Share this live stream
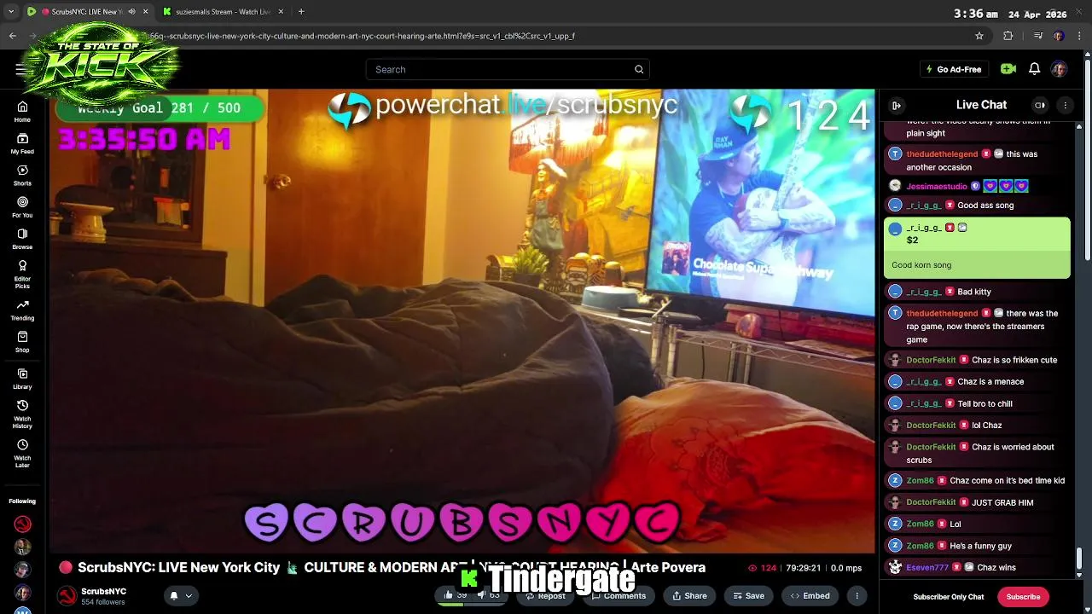 tap(689, 595)
